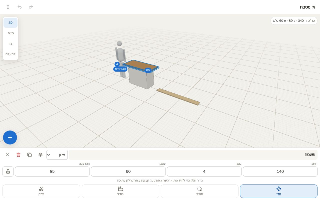Switch to the חזית front view
The height and width of the screenshot is (200, 320).
point(10,33)
